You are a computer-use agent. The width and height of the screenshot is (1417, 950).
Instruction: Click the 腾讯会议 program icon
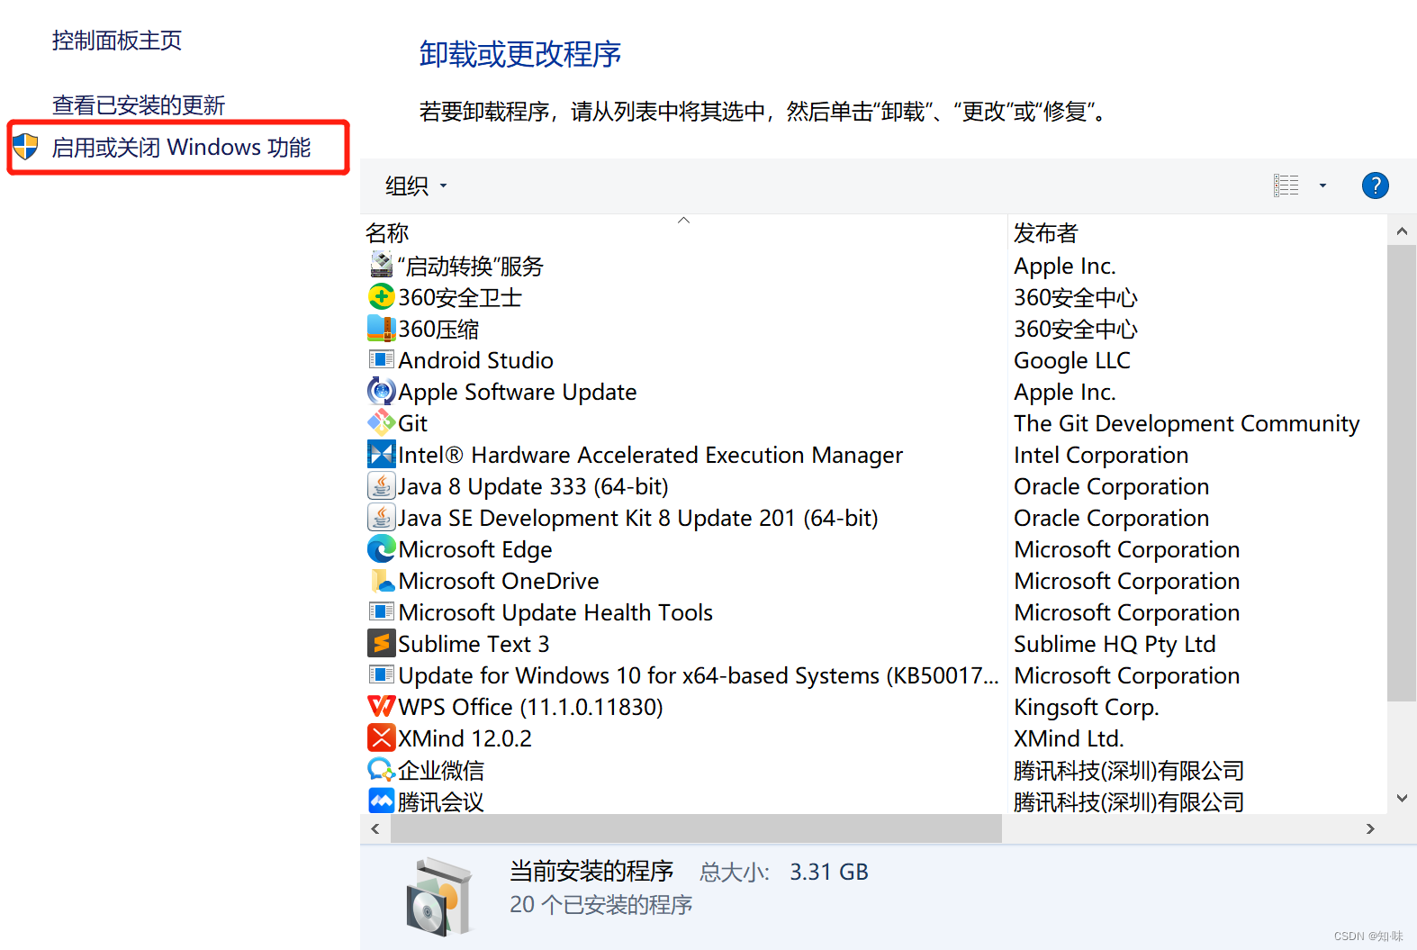tap(382, 801)
